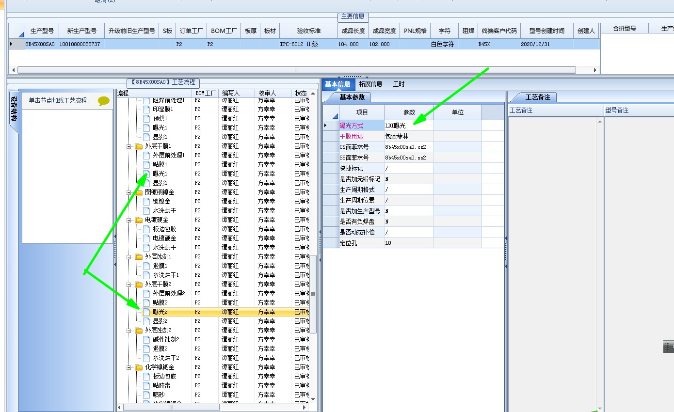Open the 拓展信息 tab
This screenshot has height=412, width=674.
point(370,84)
